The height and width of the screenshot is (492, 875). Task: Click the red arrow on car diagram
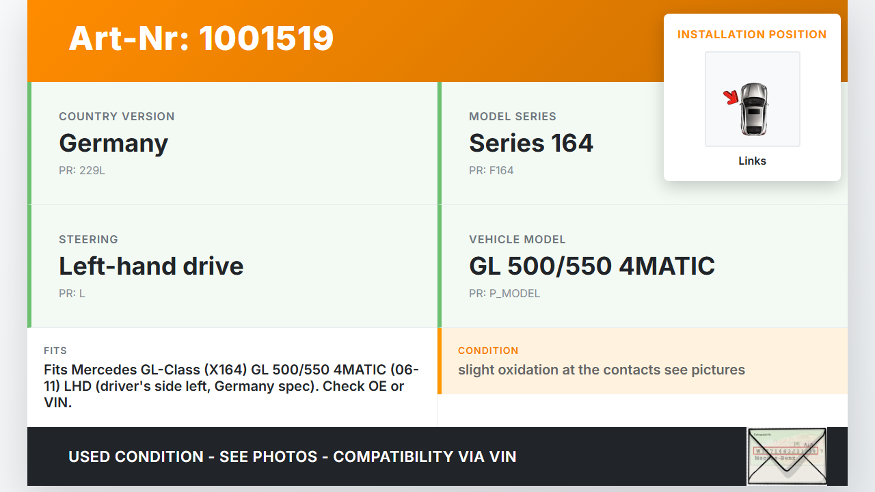(x=731, y=98)
